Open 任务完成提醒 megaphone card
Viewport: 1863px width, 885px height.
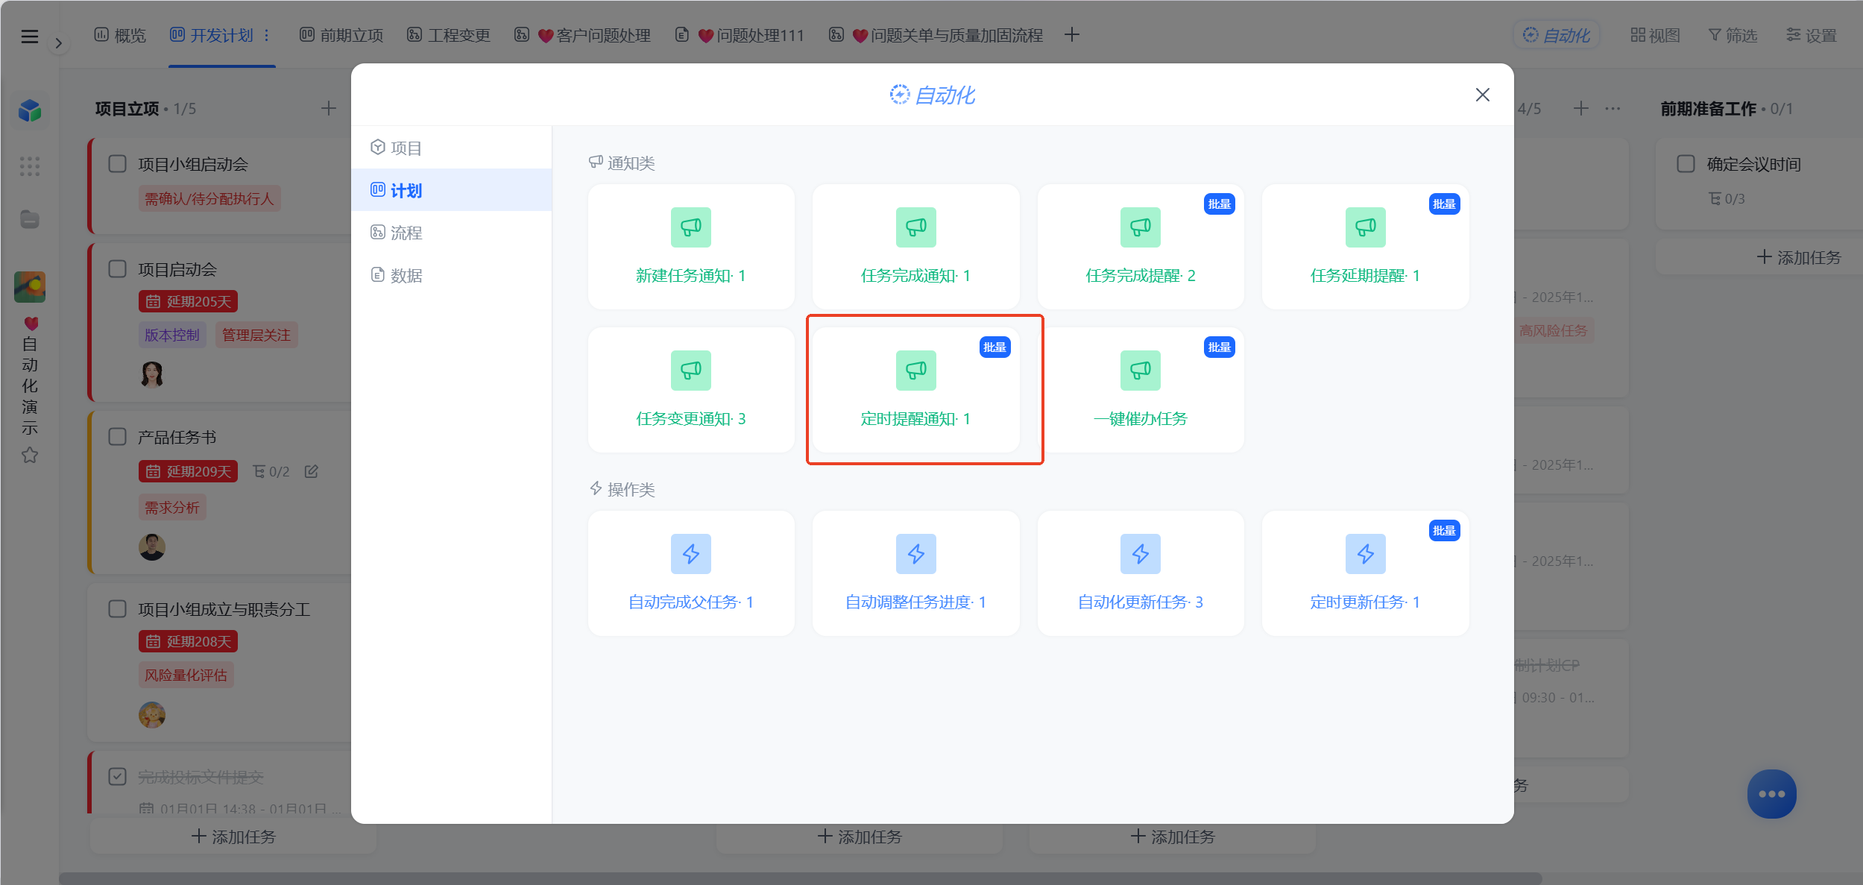pyautogui.click(x=1141, y=247)
